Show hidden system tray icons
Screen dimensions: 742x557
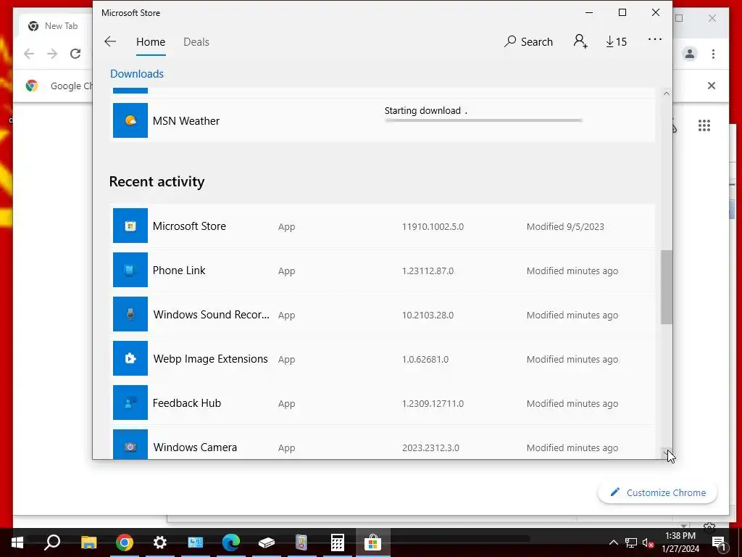(x=613, y=542)
